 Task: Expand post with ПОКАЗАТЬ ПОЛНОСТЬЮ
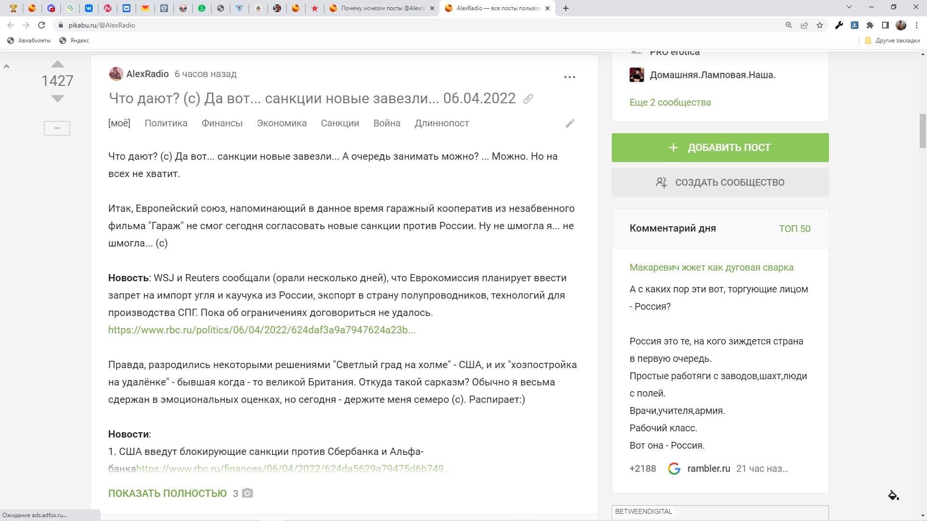click(167, 493)
